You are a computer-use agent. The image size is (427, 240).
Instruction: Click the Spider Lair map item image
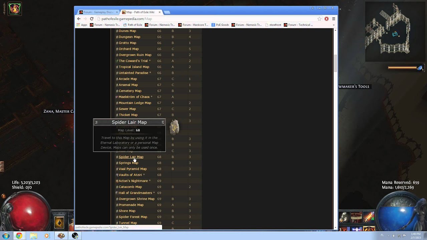174,127
